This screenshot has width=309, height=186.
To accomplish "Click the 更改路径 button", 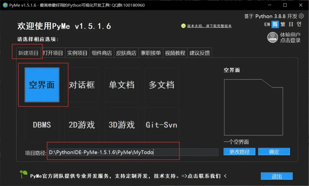I will point(239,152).
